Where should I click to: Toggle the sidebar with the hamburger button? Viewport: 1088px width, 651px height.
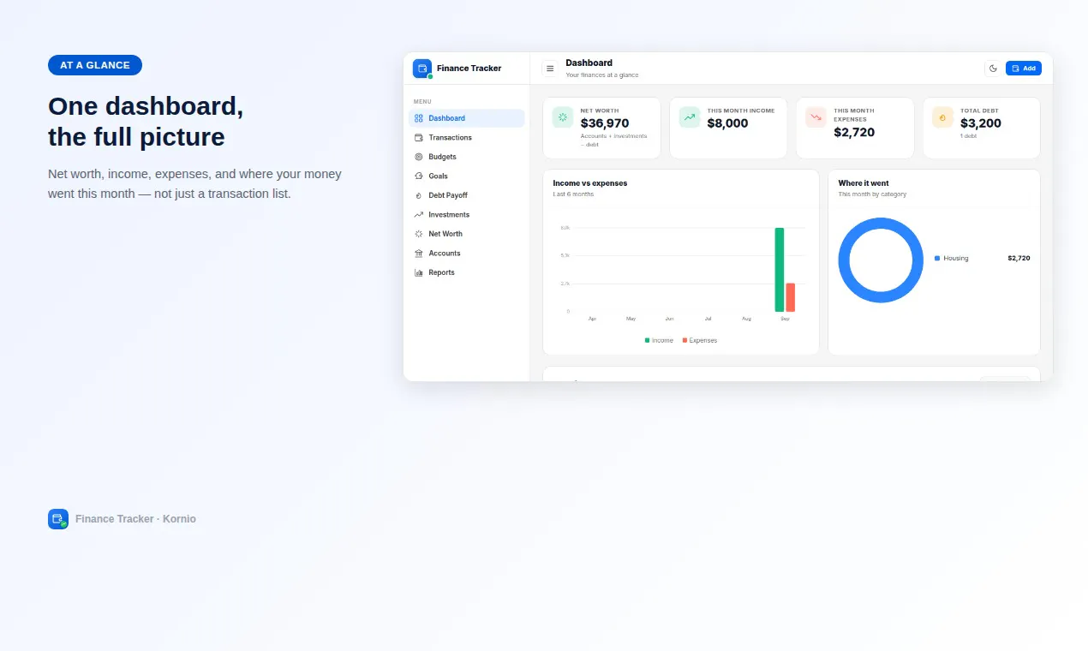point(550,69)
